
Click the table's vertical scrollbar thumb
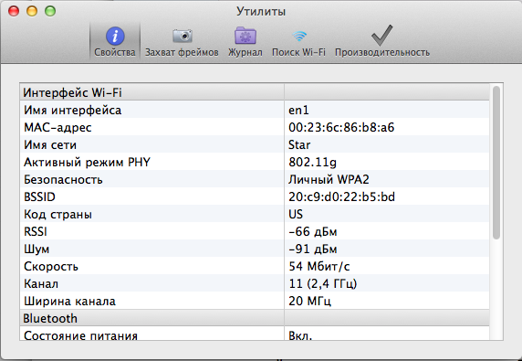click(x=496, y=163)
